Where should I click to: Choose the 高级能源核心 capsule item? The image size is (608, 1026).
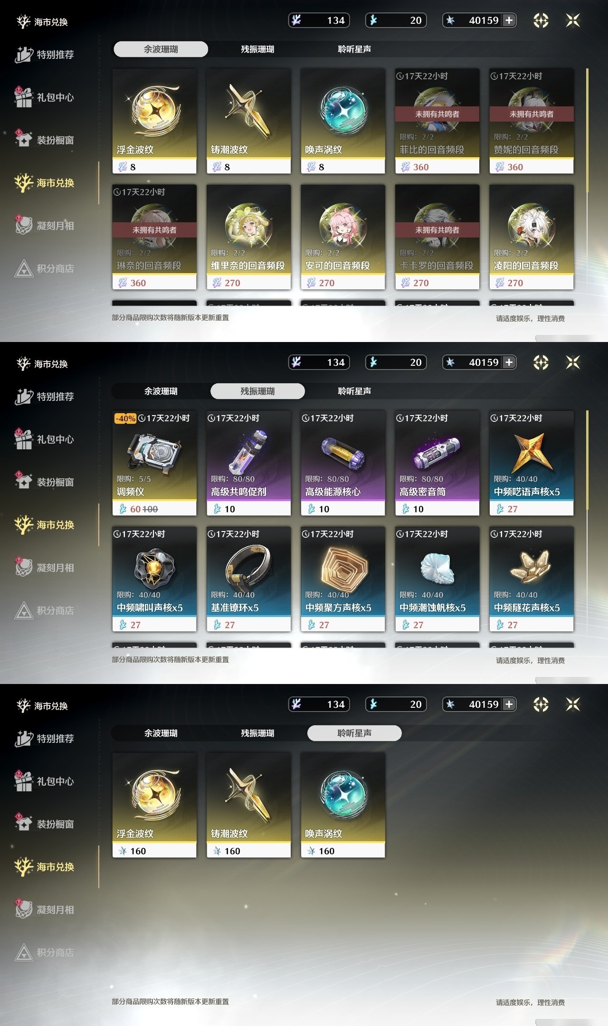(342, 463)
